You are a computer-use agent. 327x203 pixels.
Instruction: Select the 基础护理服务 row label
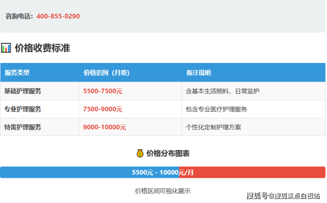coord(23,91)
